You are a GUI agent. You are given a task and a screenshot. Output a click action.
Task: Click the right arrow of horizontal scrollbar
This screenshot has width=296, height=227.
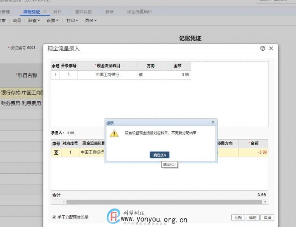[265, 202]
